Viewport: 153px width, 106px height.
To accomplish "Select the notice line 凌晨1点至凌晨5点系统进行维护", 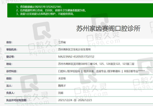I will tap(45, 14).
